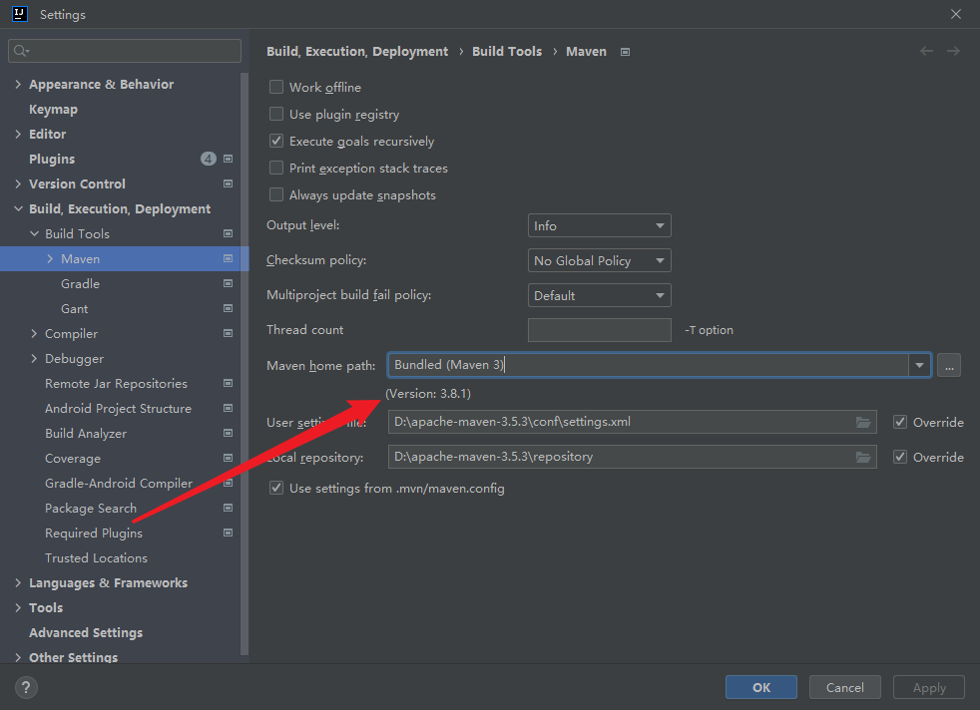980x710 pixels.
Task: Open Gradle settings page
Action: [x=80, y=283]
